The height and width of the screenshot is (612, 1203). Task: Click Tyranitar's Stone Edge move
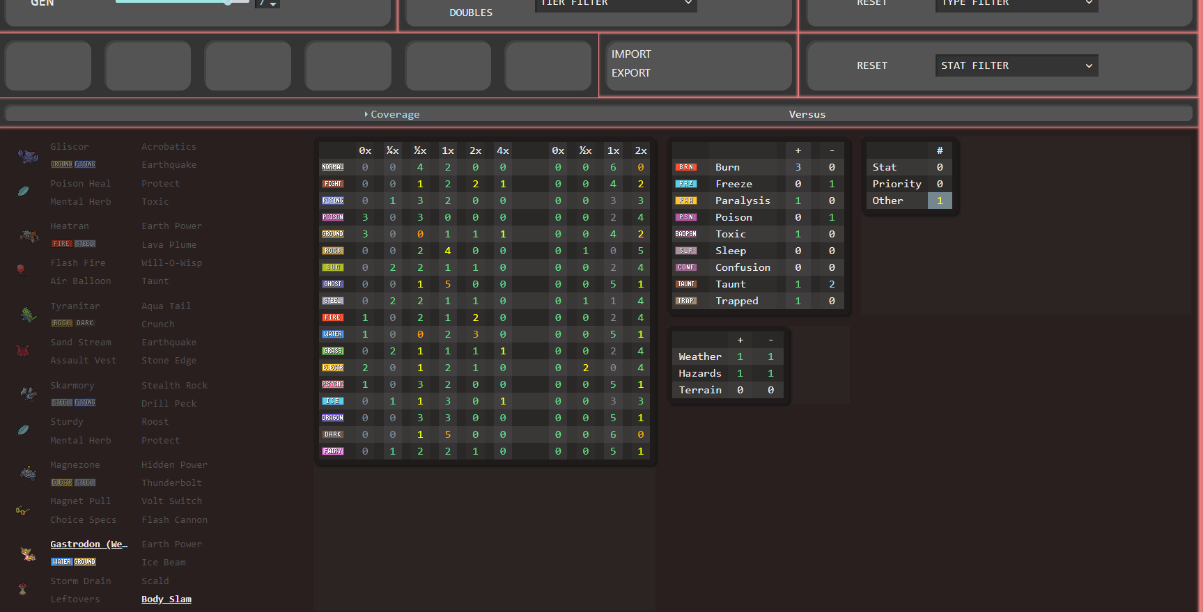point(169,361)
